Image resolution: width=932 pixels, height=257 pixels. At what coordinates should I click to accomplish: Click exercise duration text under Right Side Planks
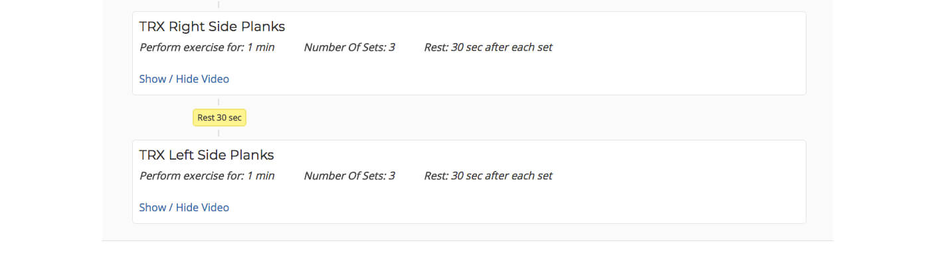207,47
